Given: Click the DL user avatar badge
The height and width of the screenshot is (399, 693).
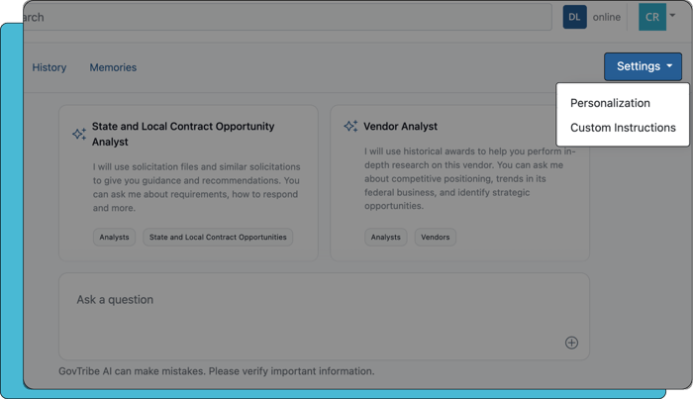Looking at the screenshot, I should coord(574,17).
